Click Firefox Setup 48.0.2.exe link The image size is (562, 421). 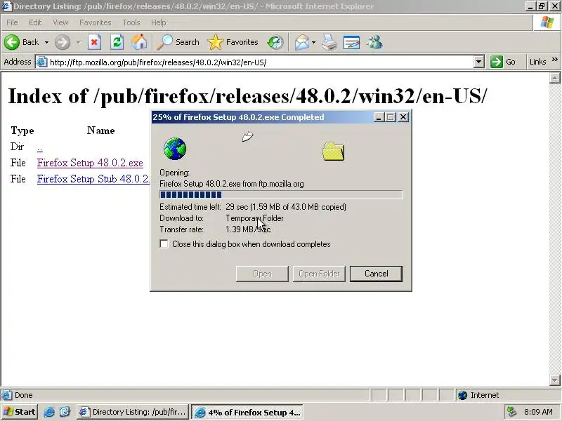[x=90, y=163]
